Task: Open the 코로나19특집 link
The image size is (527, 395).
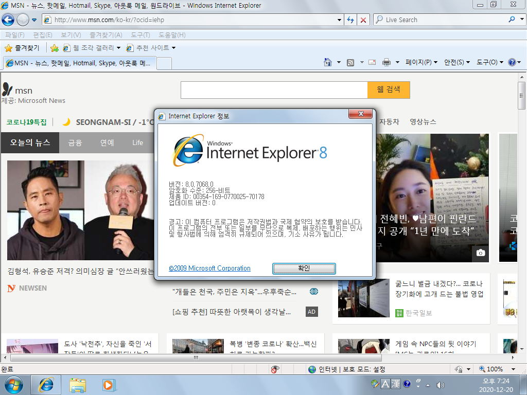Action: pyautogui.click(x=27, y=122)
